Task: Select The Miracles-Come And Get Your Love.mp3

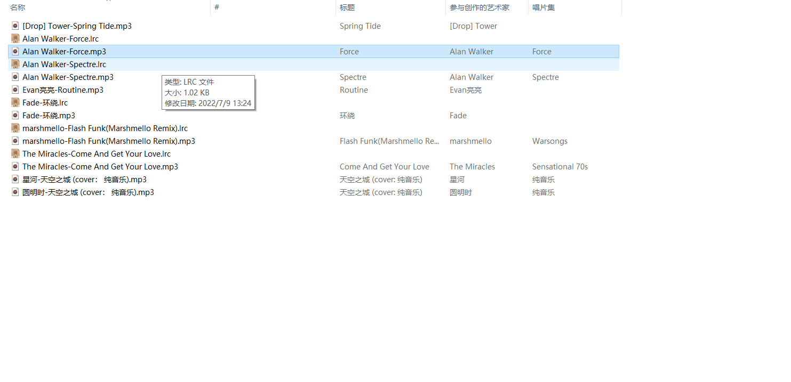Action: [x=100, y=166]
